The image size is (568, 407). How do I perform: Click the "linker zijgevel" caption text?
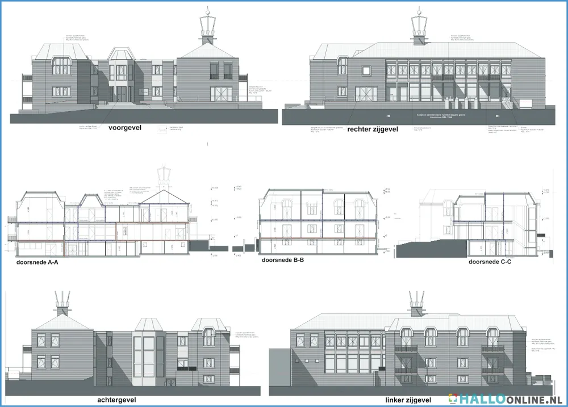[x=409, y=400]
